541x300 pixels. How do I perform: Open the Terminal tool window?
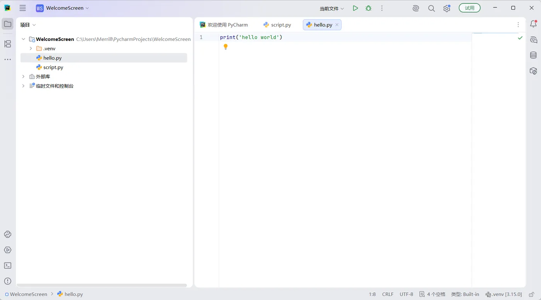pos(8,266)
